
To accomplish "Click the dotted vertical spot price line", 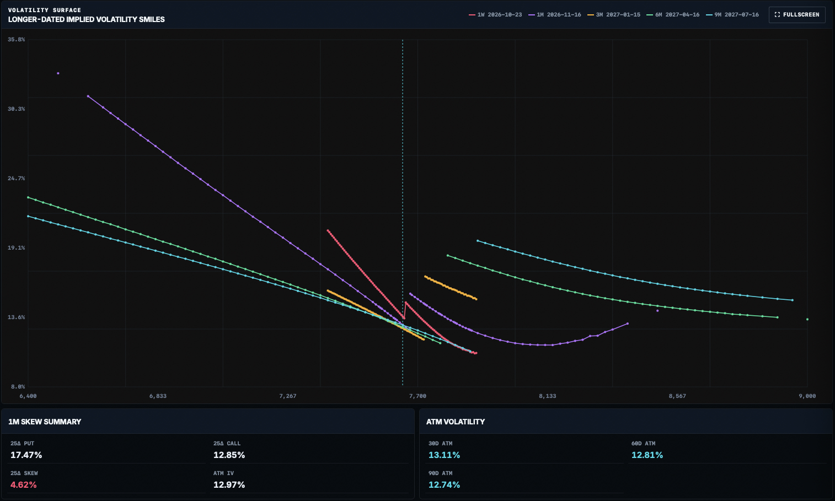I will [403, 212].
